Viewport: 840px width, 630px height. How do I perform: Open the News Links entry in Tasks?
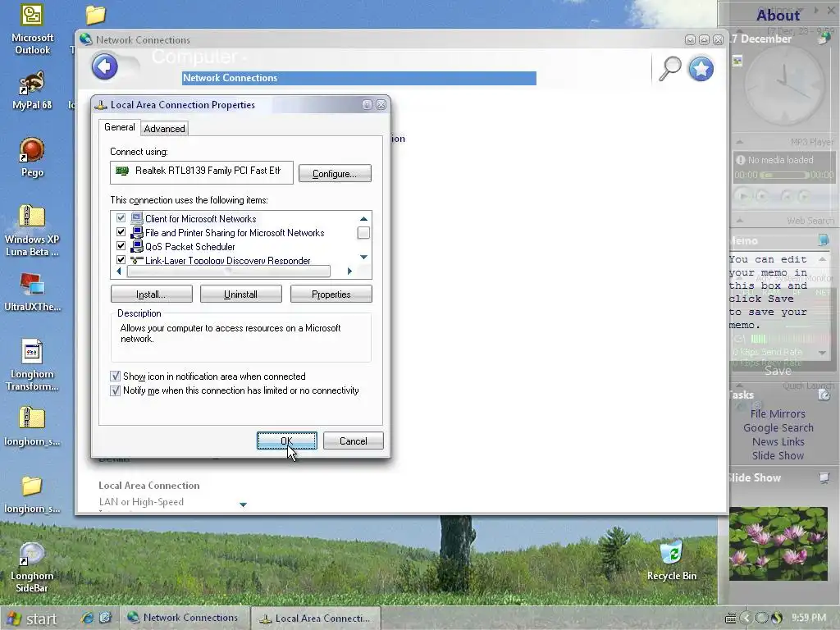[778, 441]
